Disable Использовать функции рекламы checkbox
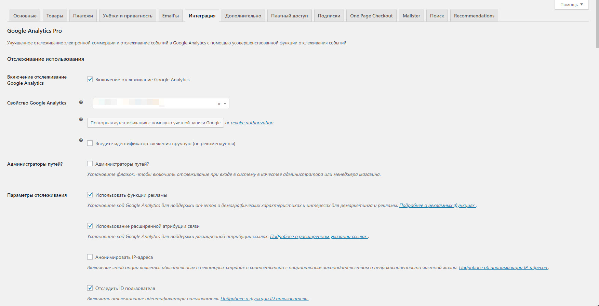 [90, 195]
